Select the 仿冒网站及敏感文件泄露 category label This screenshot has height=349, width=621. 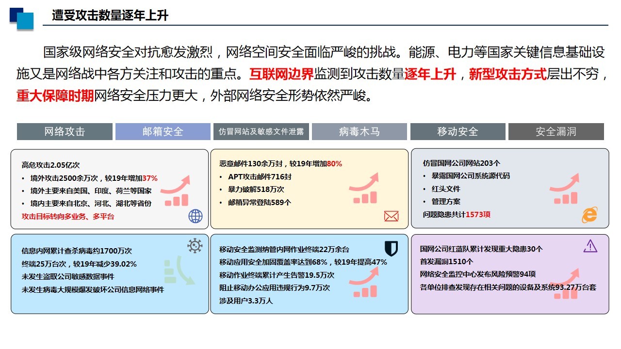[x=261, y=131]
